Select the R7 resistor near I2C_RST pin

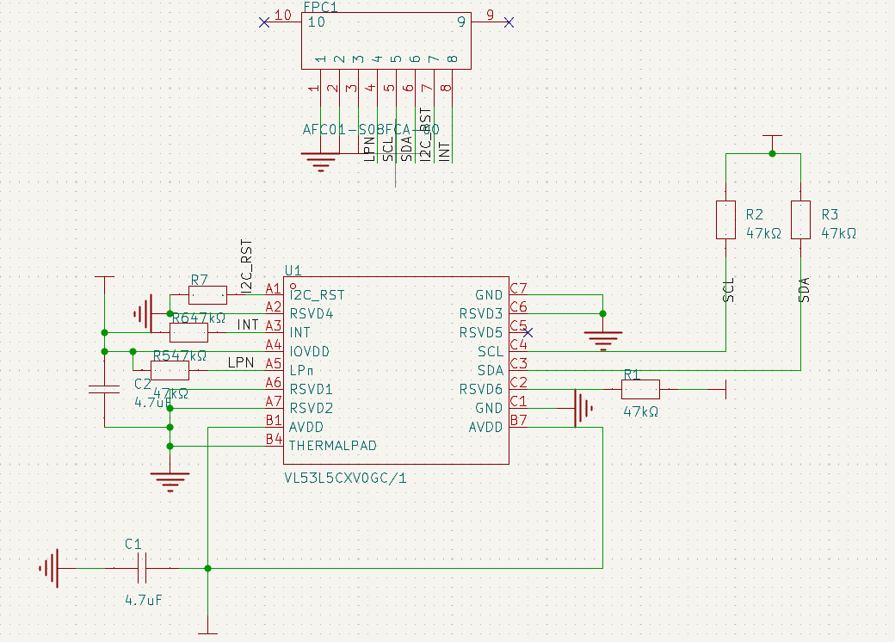(207, 294)
